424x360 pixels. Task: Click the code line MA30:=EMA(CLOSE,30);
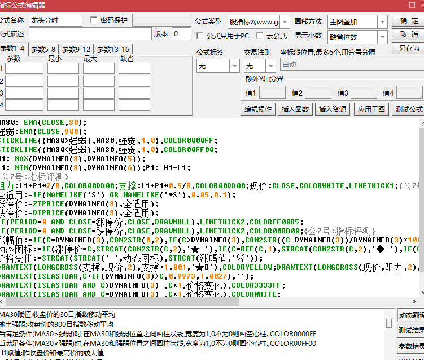pyautogui.click(x=43, y=123)
